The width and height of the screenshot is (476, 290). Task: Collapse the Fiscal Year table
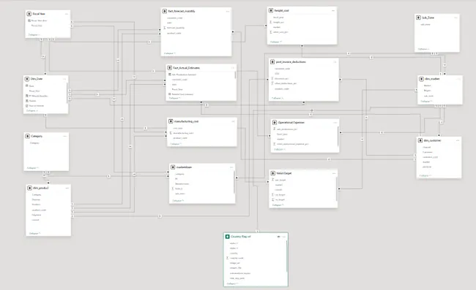tap(34, 35)
